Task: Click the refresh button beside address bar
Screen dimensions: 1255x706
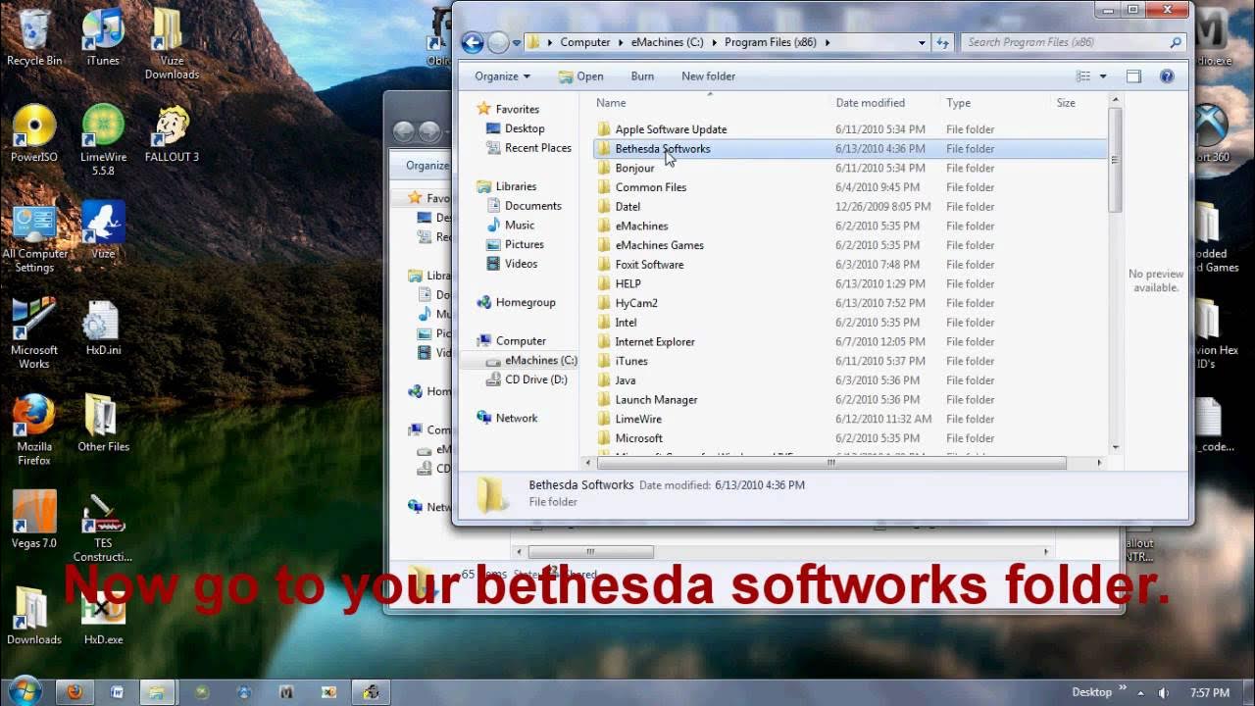Action: coord(943,42)
